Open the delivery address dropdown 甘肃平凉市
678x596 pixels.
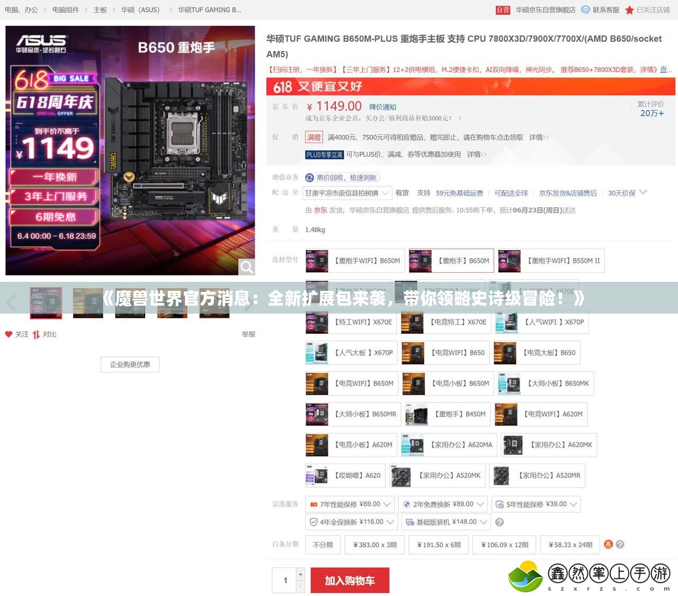click(347, 193)
